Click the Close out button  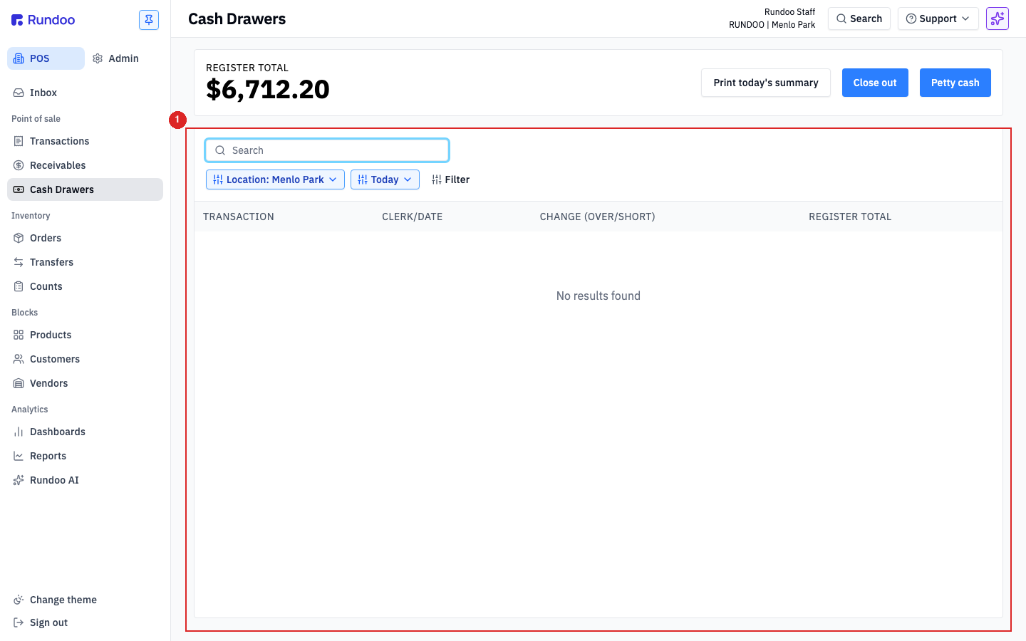coord(875,83)
